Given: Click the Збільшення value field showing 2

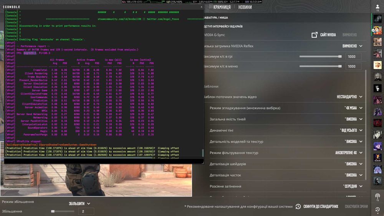Looking at the screenshot, I should (86, 211).
